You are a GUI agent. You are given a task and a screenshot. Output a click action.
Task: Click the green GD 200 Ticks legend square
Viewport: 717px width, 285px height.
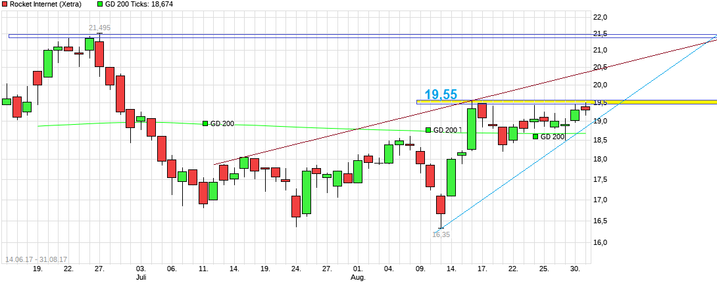click(x=101, y=4)
